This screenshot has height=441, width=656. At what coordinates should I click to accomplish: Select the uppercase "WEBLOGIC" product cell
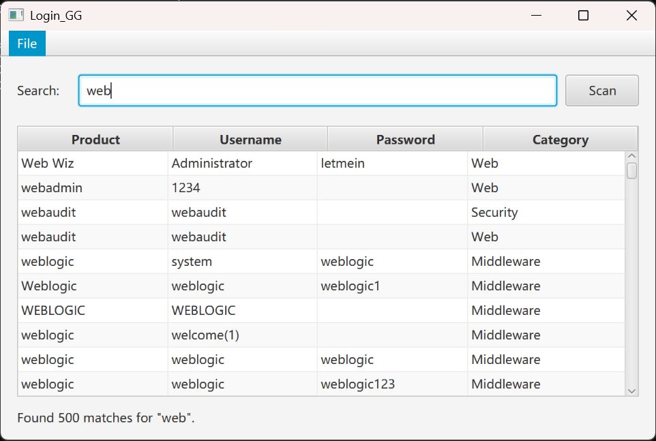pos(93,311)
